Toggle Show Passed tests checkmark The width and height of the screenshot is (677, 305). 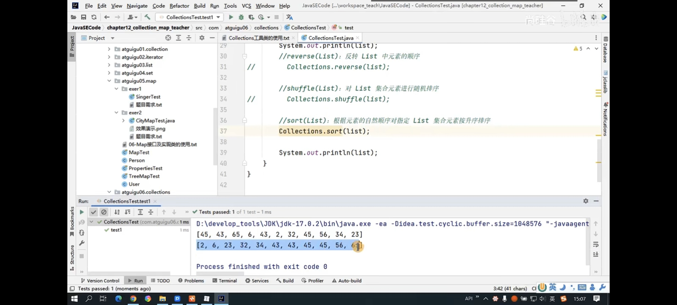(93, 212)
